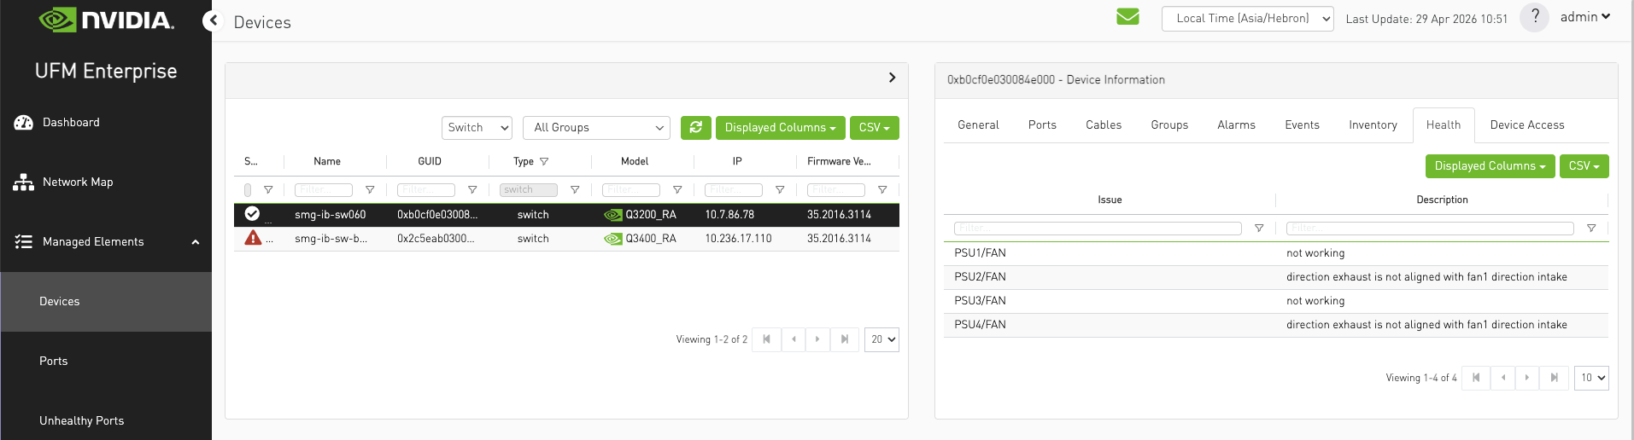The image size is (1634, 440).
Task: Click the Name filter funnel icon
Action: (x=370, y=190)
